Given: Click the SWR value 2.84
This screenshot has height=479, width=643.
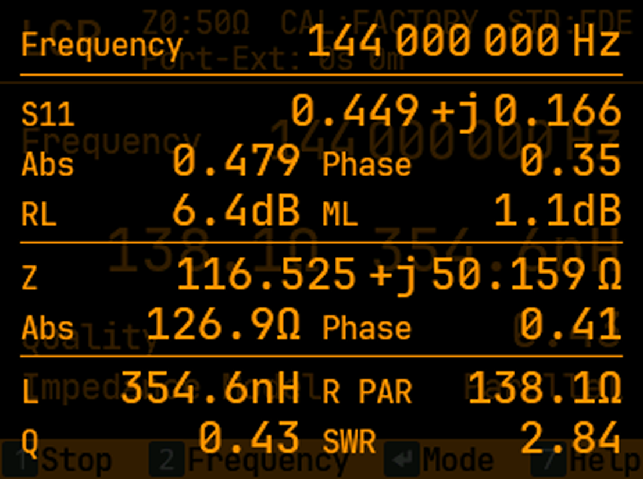Looking at the screenshot, I should [x=570, y=439].
